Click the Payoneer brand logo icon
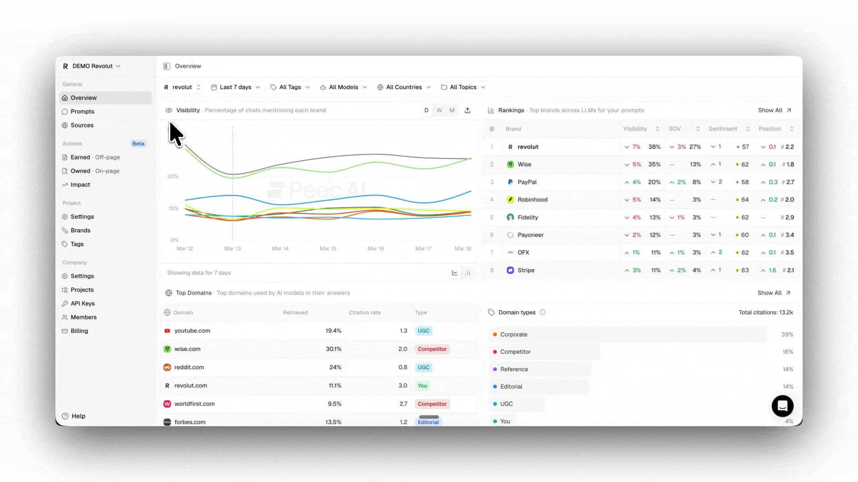The image size is (858, 482). pyautogui.click(x=510, y=235)
